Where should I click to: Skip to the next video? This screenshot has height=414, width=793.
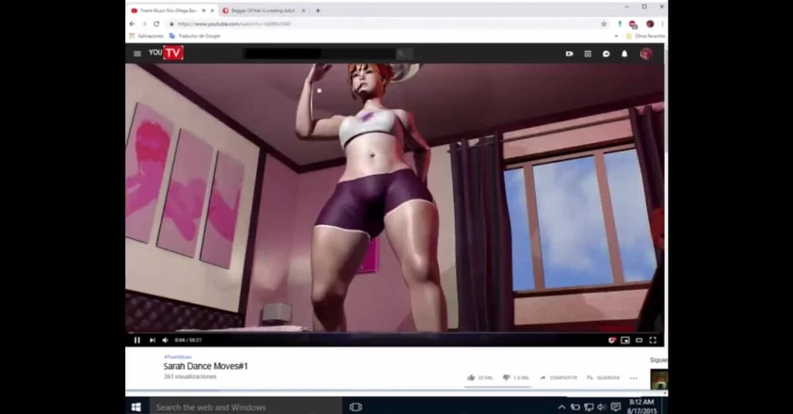click(153, 341)
